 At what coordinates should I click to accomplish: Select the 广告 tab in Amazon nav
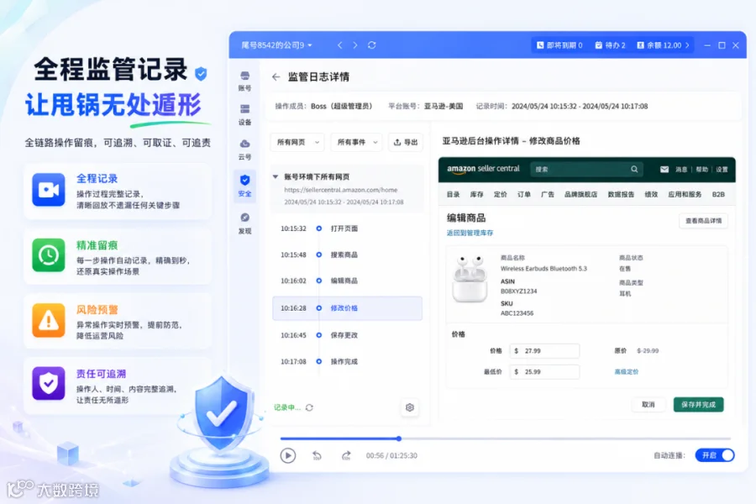point(548,194)
